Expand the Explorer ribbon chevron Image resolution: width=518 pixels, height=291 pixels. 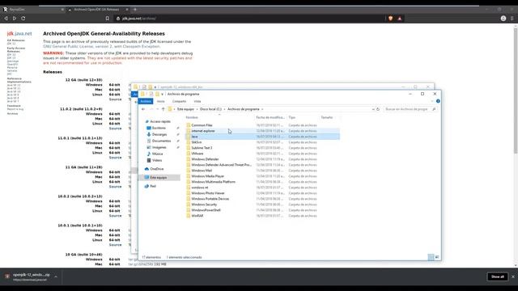432,101
